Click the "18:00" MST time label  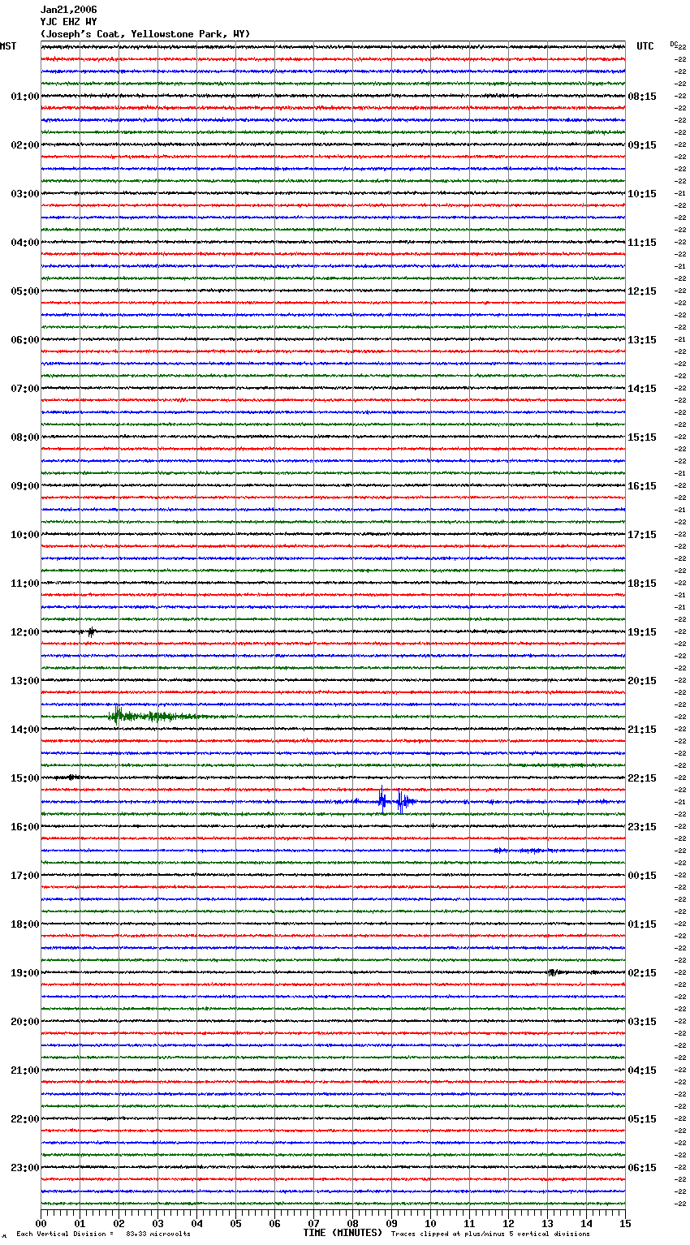[x=24, y=924]
